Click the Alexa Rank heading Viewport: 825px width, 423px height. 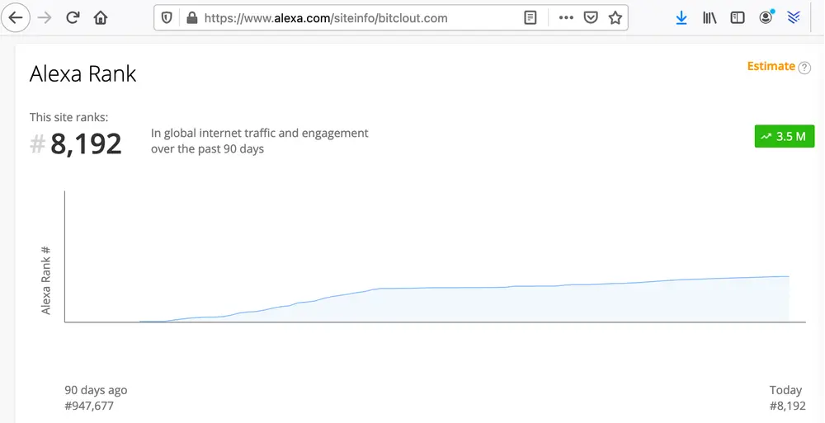pyautogui.click(x=82, y=73)
